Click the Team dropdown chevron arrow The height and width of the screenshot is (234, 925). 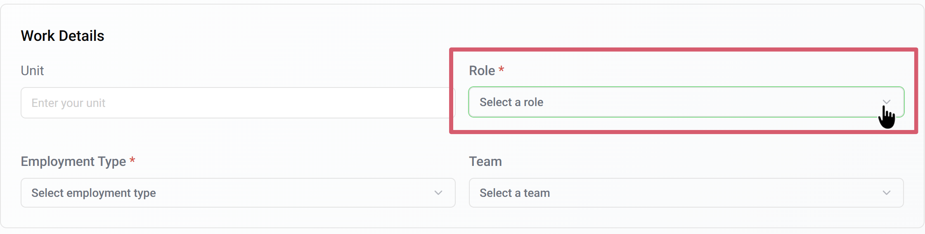(886, 193)
